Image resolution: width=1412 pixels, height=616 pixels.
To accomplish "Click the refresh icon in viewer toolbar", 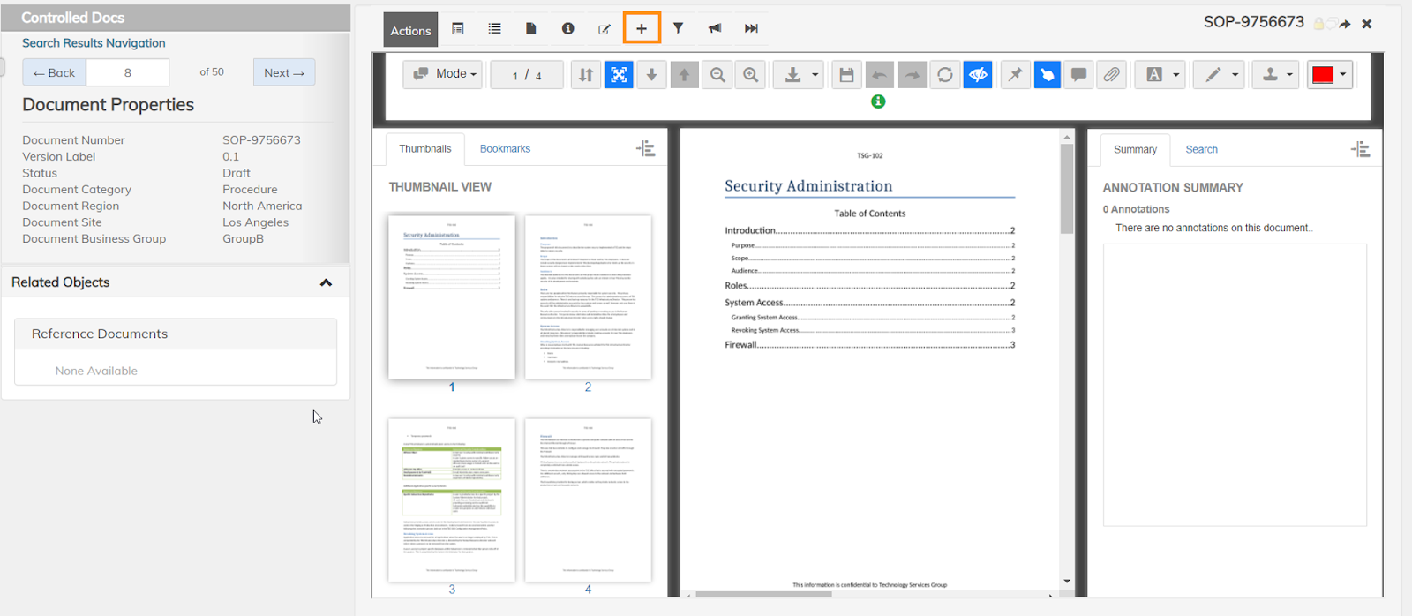I will [945, 75].
